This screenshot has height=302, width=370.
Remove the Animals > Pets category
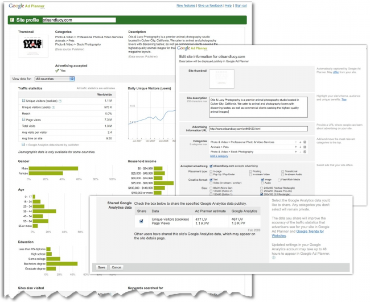(305, 147)
